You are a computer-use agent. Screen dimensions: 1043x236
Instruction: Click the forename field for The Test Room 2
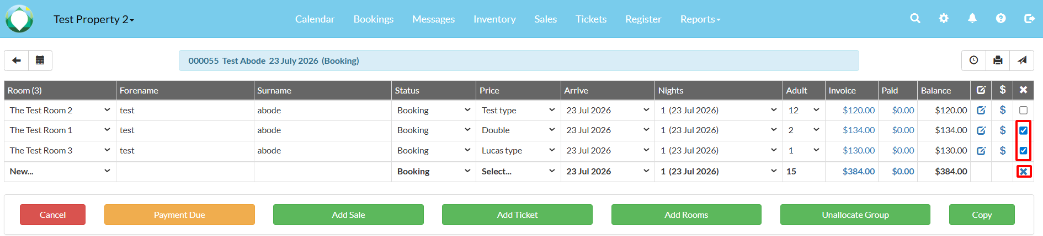click(x=185, y=110)
